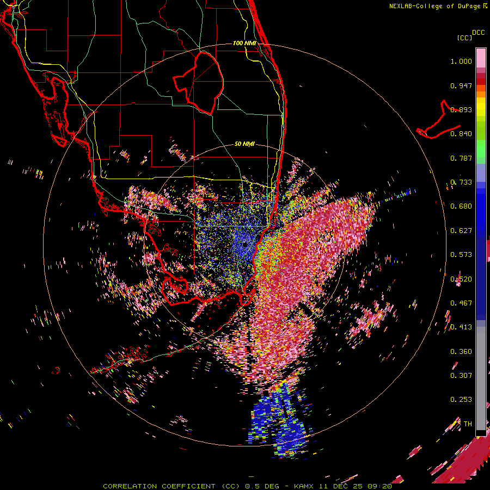Click the NEXLAB-College of DuPage label
Viewport: 490px width, 490px height.
tap(434, 6)
